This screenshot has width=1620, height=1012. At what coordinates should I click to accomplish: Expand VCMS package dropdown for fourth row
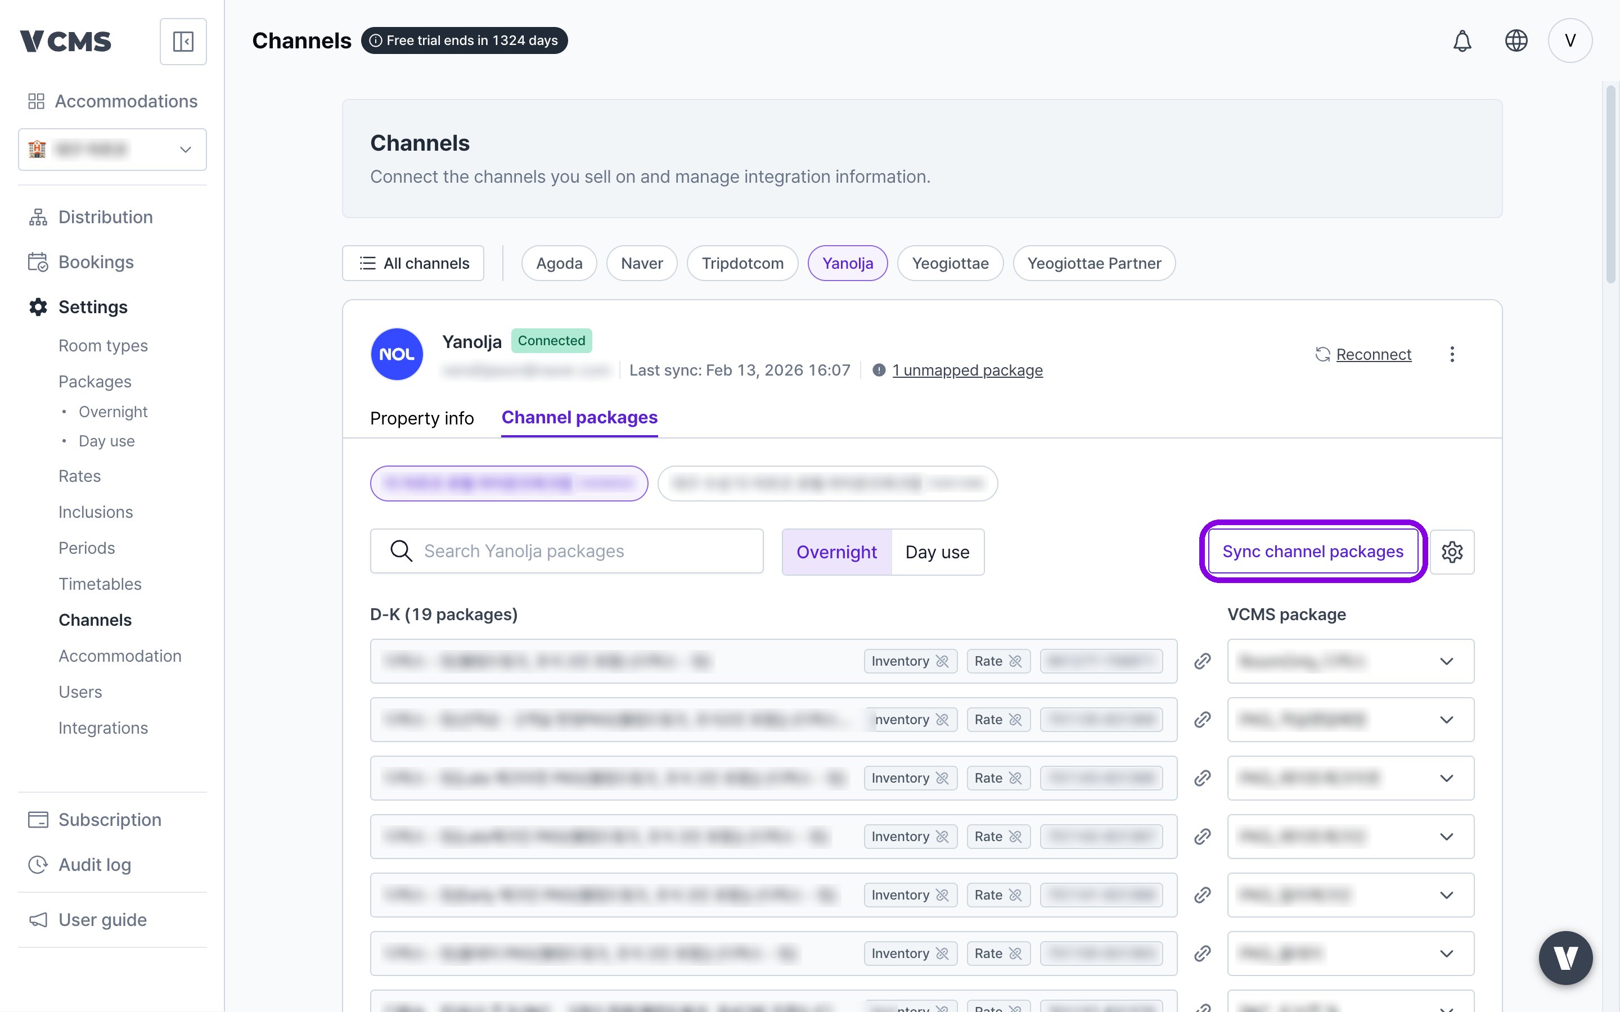[1350, 837]
